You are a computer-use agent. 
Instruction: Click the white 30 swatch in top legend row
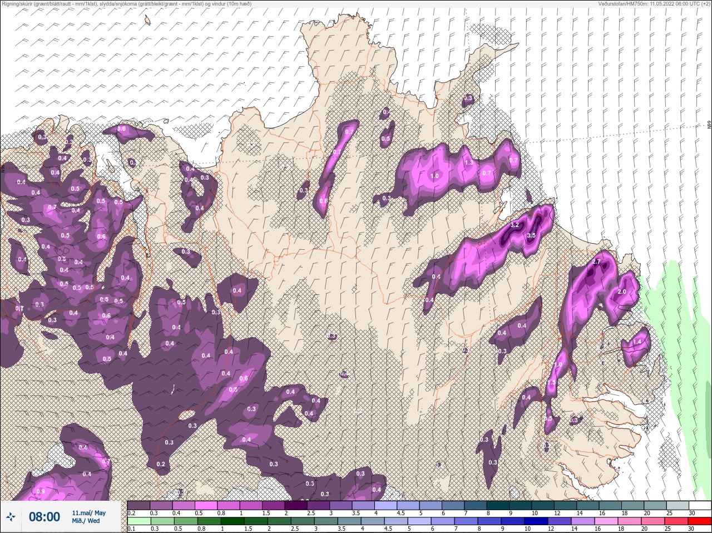700,505
